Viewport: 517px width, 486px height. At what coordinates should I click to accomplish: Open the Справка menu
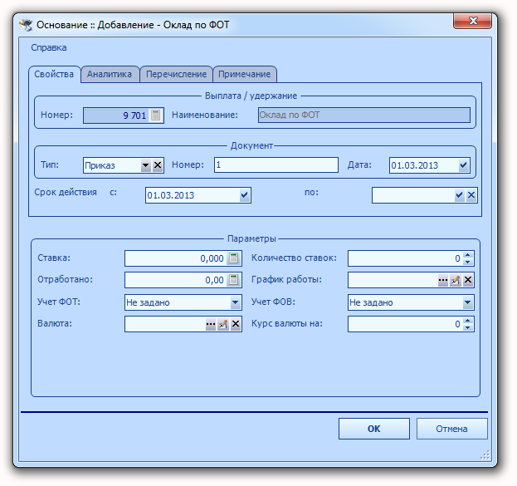[x=49, y=48]
